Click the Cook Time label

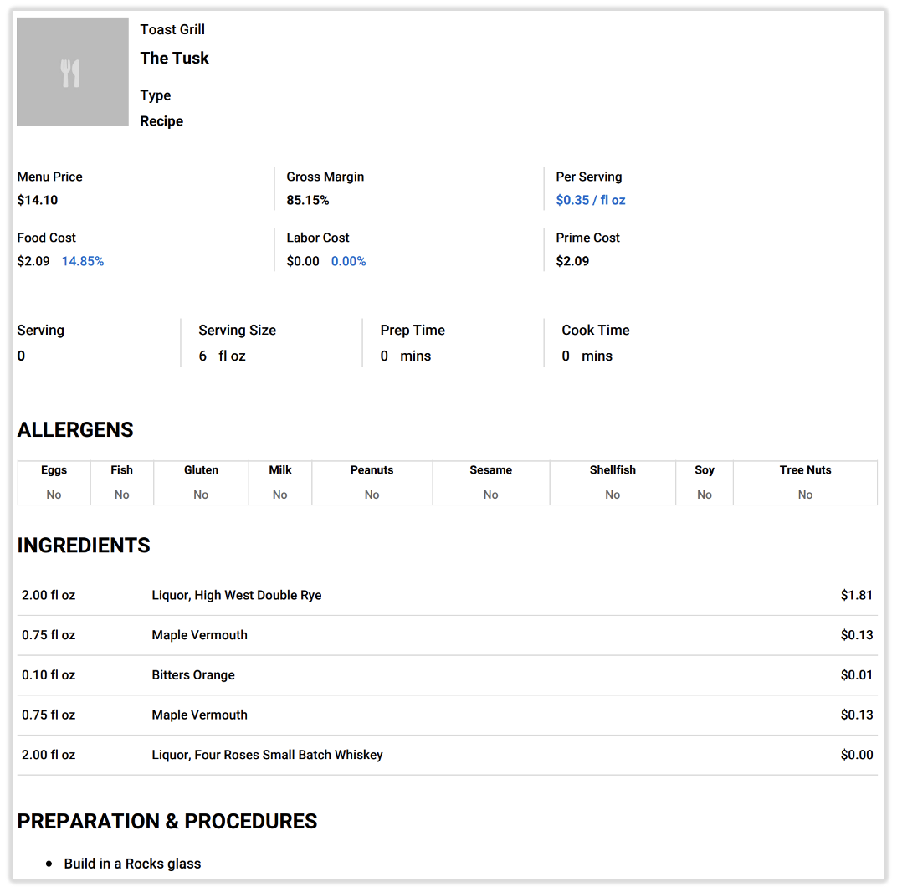(x=595, y=330)
